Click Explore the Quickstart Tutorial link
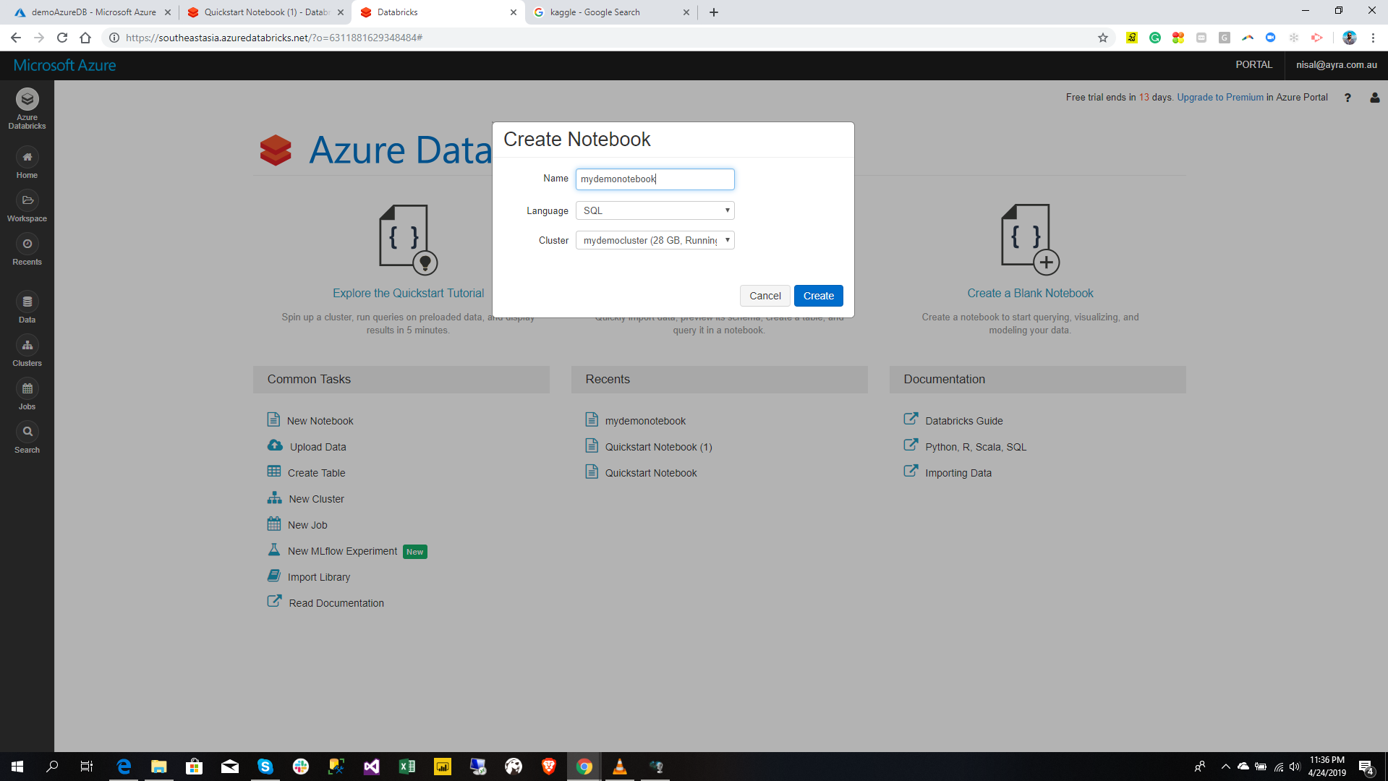Image resolution: width=1388 pixels, height=781 pixels. point(408,293)
